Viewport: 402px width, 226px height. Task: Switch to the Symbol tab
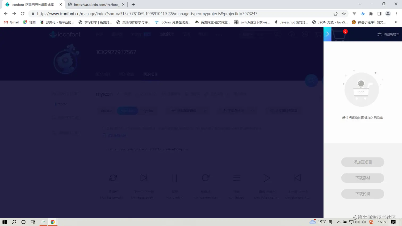click(148, 111)
